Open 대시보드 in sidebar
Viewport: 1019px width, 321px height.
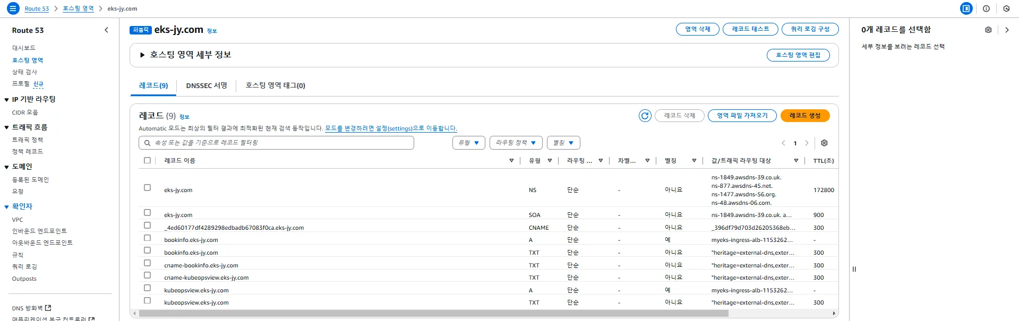pos(24,48)
